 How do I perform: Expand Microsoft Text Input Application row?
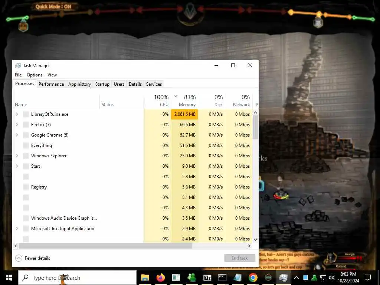click(17, 229)
